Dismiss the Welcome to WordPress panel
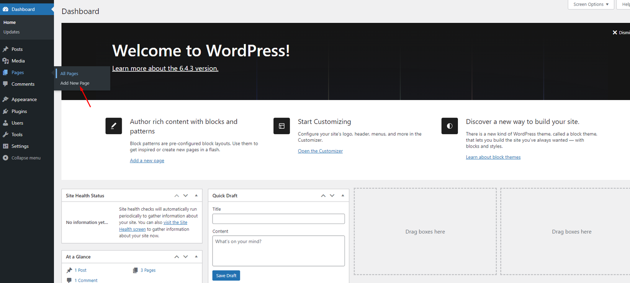Screen dimensions: 630x283 click(620, 33)
